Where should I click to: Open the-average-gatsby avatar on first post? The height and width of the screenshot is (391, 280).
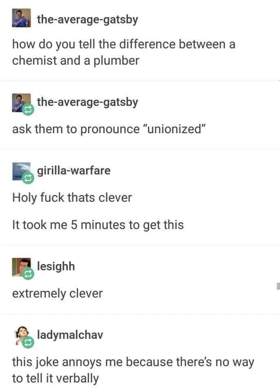point(22,18)
